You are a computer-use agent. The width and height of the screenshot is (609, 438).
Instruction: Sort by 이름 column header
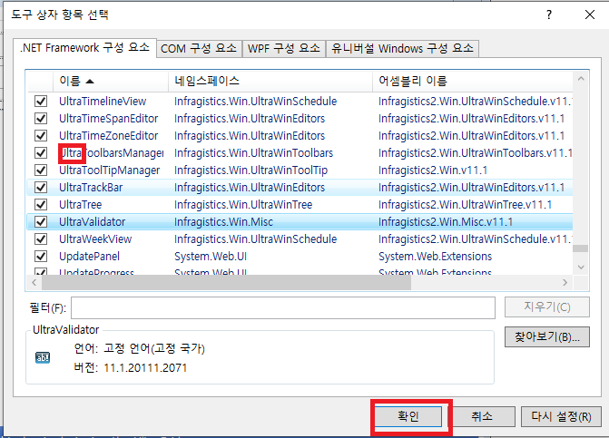111,81
